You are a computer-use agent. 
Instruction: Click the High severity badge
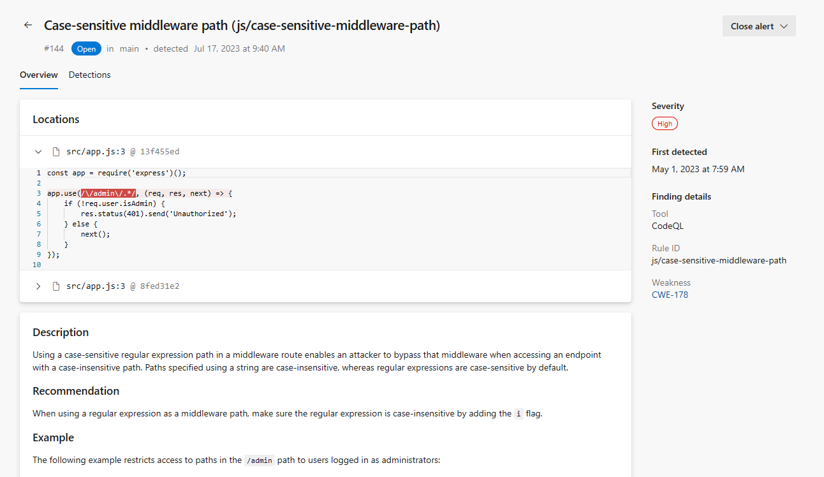(x=665, y=124)
